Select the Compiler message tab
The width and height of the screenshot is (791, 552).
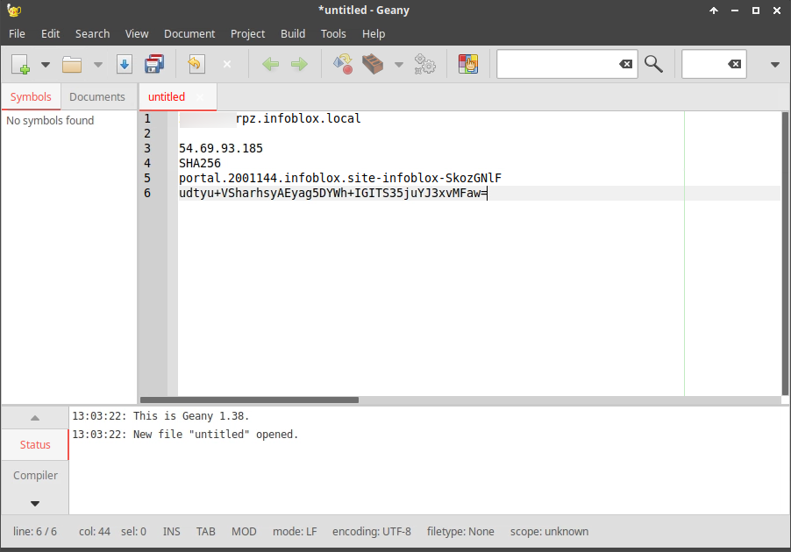point(35,476)
